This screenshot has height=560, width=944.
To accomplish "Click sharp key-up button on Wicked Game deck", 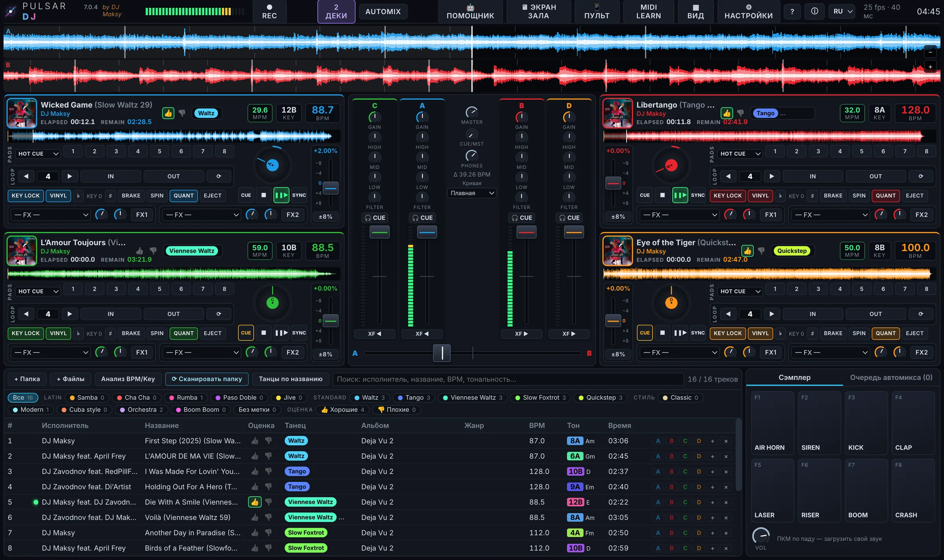I will 110,196.
